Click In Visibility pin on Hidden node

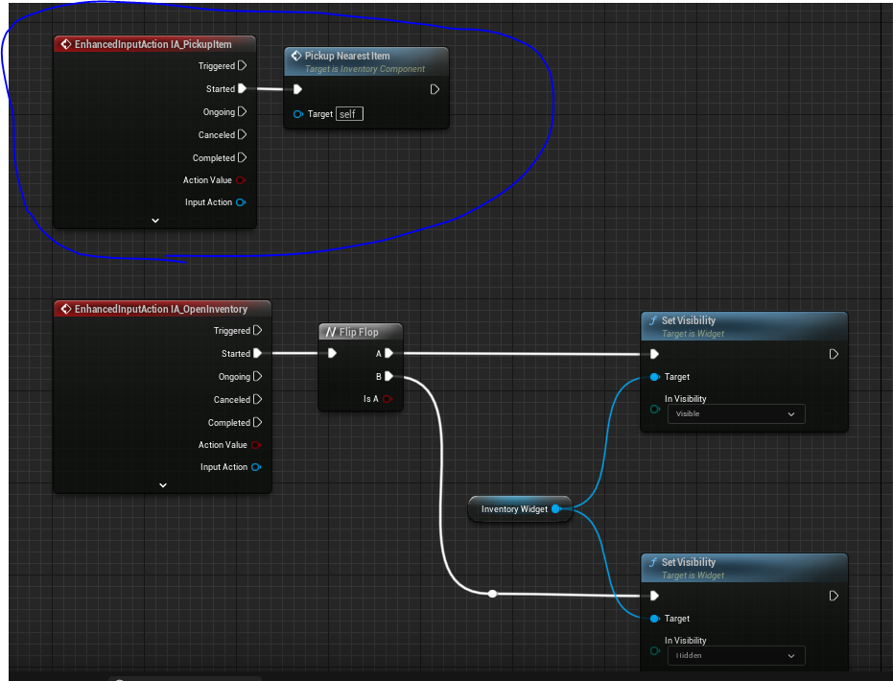pos(655,650)
